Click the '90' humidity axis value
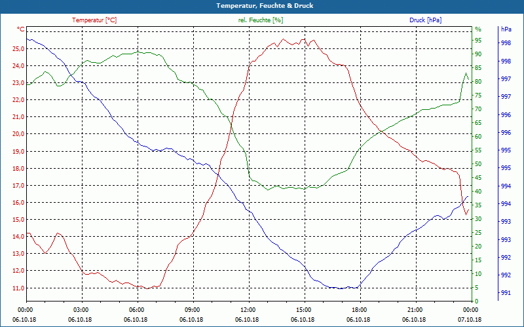The width and height of the screenshot is (524, 327). pyautogui.click(x=478, y=54)
